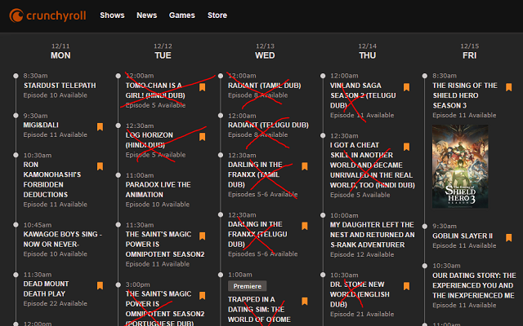Toggle bookmark for Goblin Slayer II

point(508,237)
